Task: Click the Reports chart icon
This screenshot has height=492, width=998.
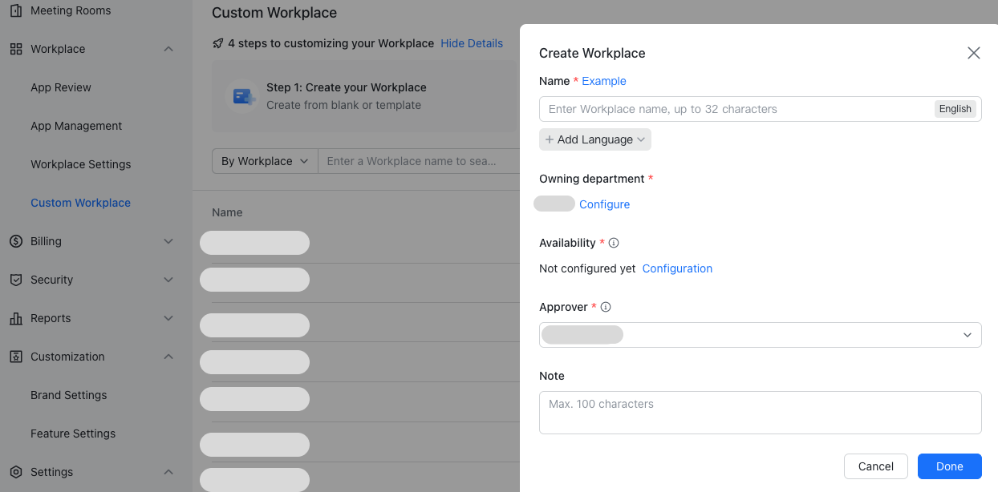Action: pos(14,318)
